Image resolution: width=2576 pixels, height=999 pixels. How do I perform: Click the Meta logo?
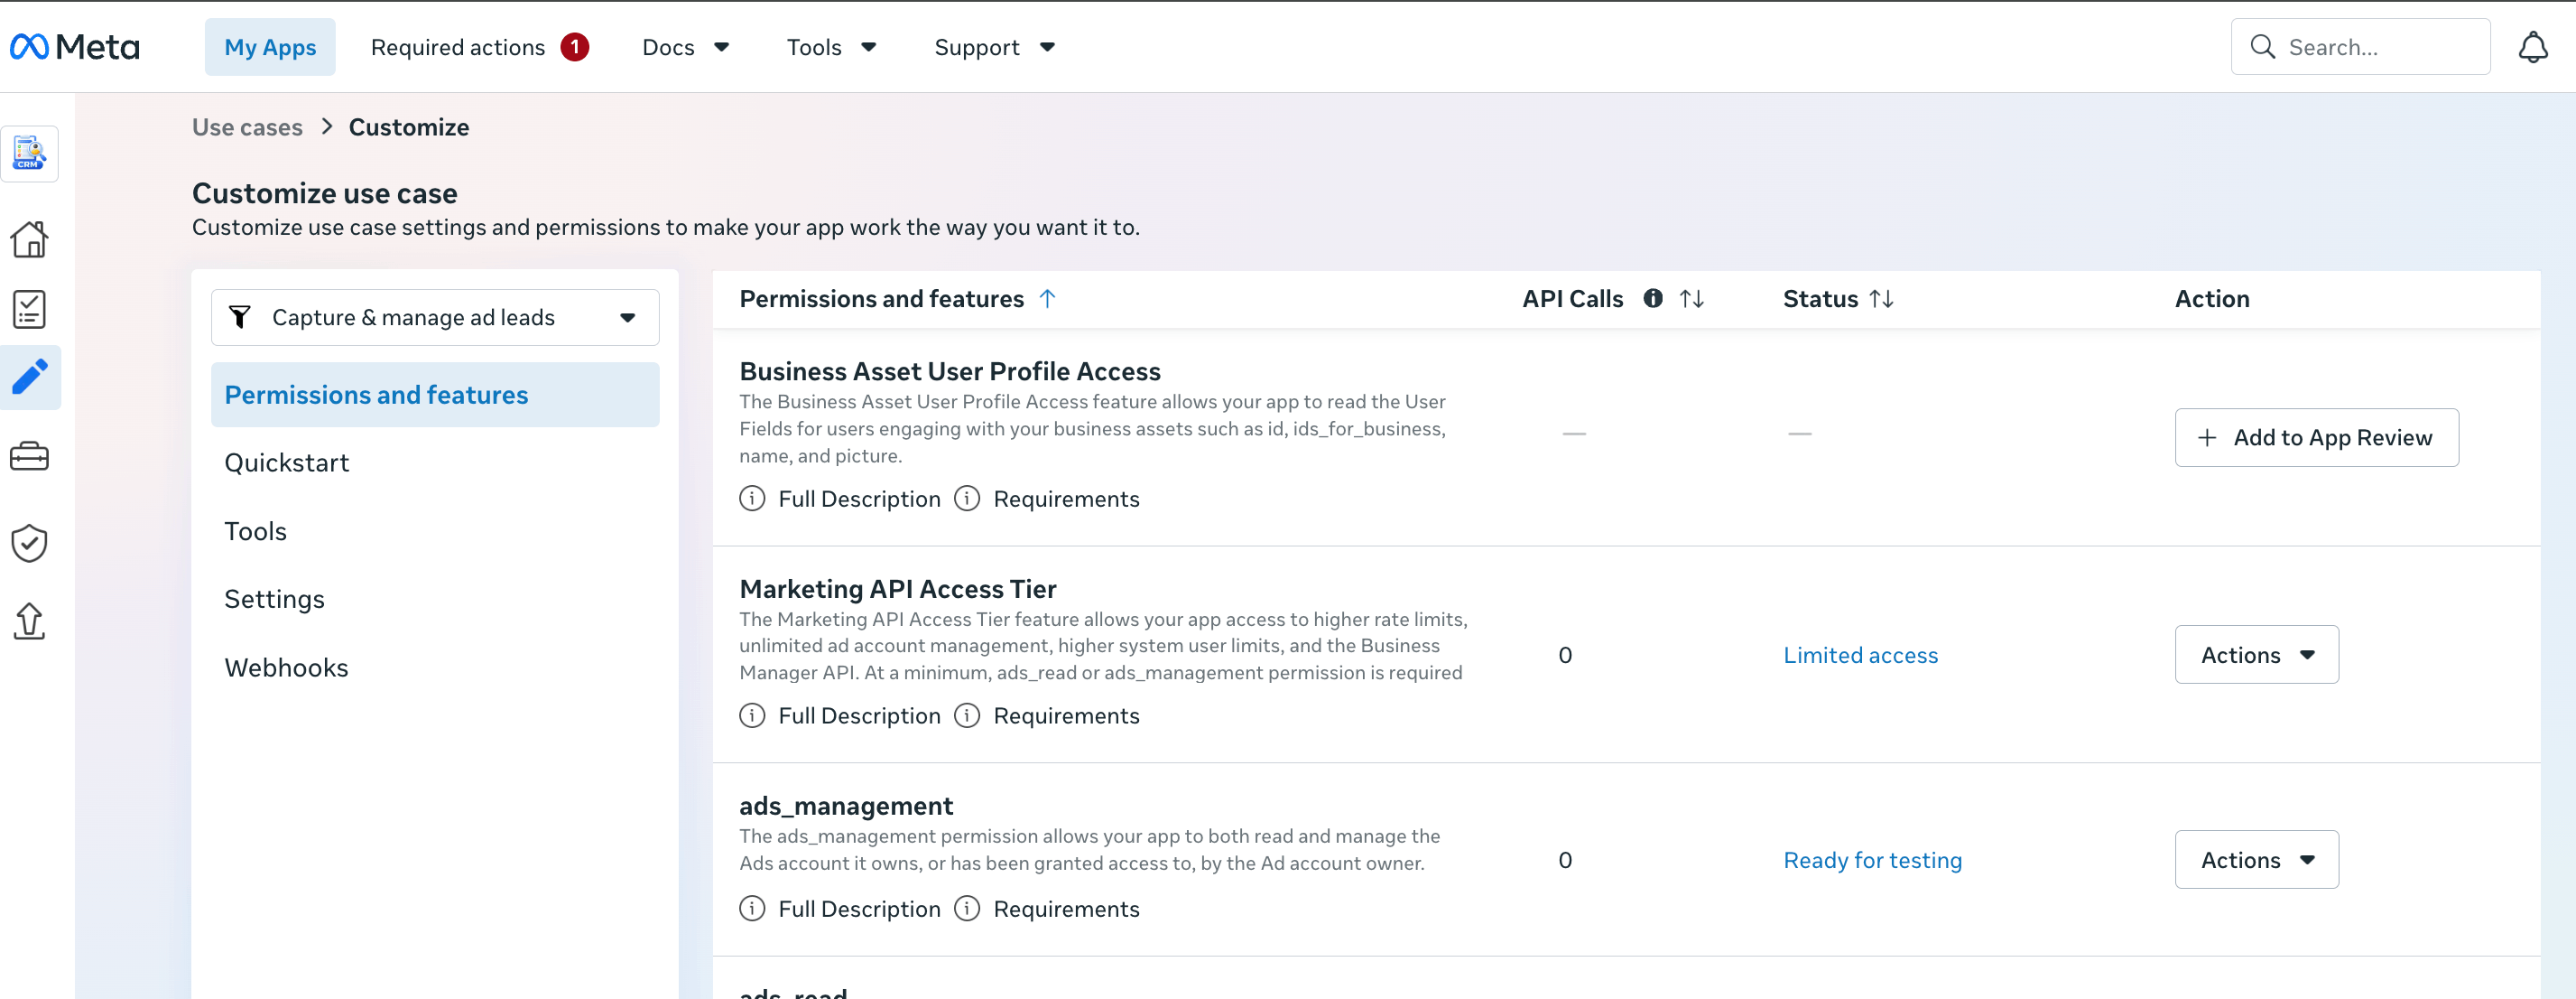pyautogui.click(x=75, y=47)
